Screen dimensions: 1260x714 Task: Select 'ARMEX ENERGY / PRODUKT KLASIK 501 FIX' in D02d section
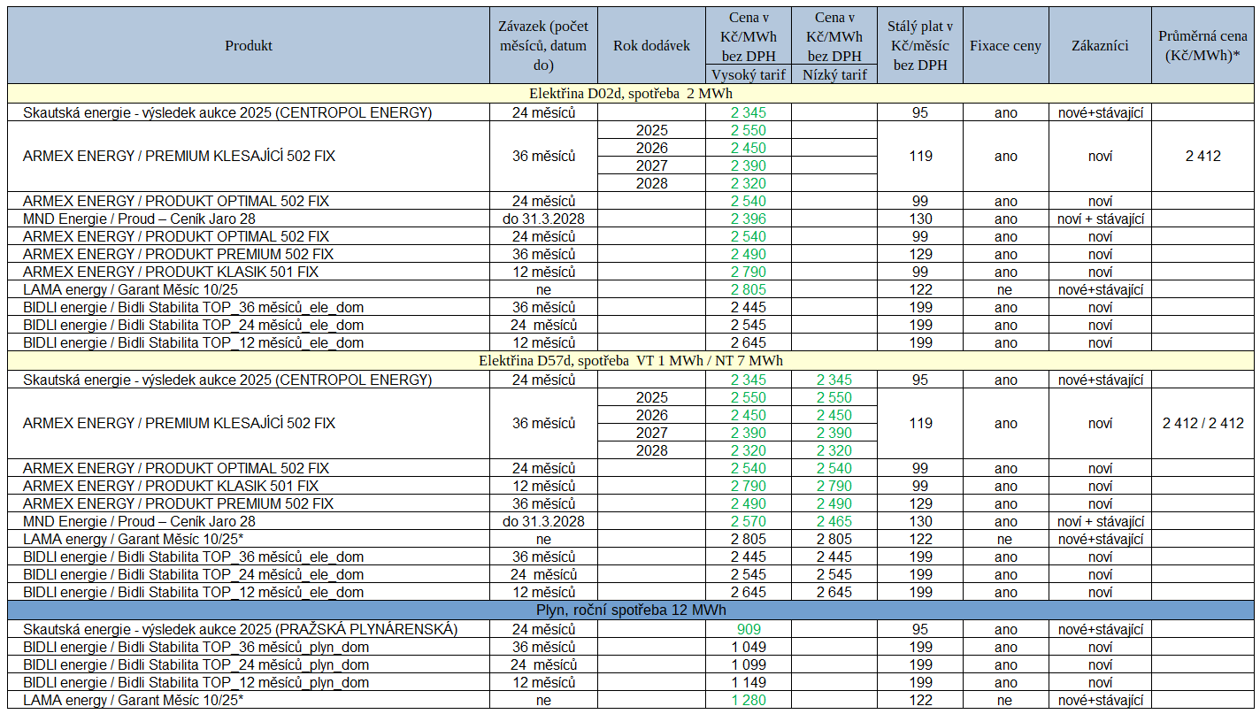point(171,272)
